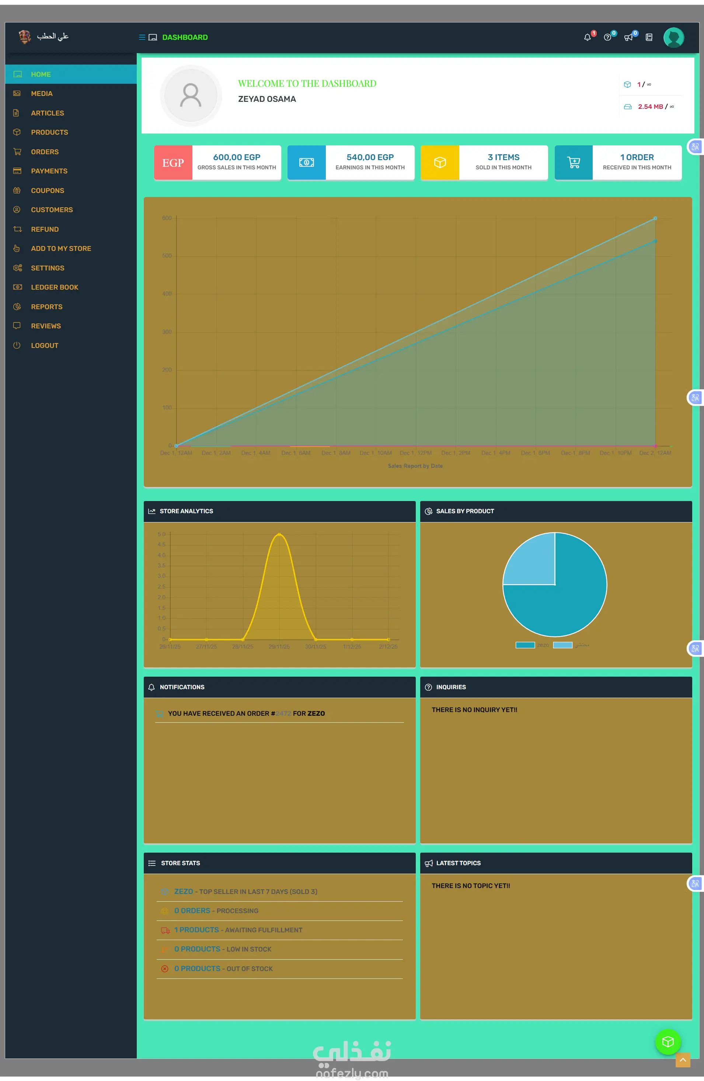Click the blue banknote earnings icon
Image resolution: width=704 pixels, height=1081 pixels.
(x=306, y=163)
